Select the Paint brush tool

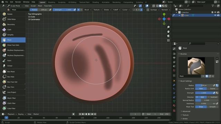click(13, 61)
